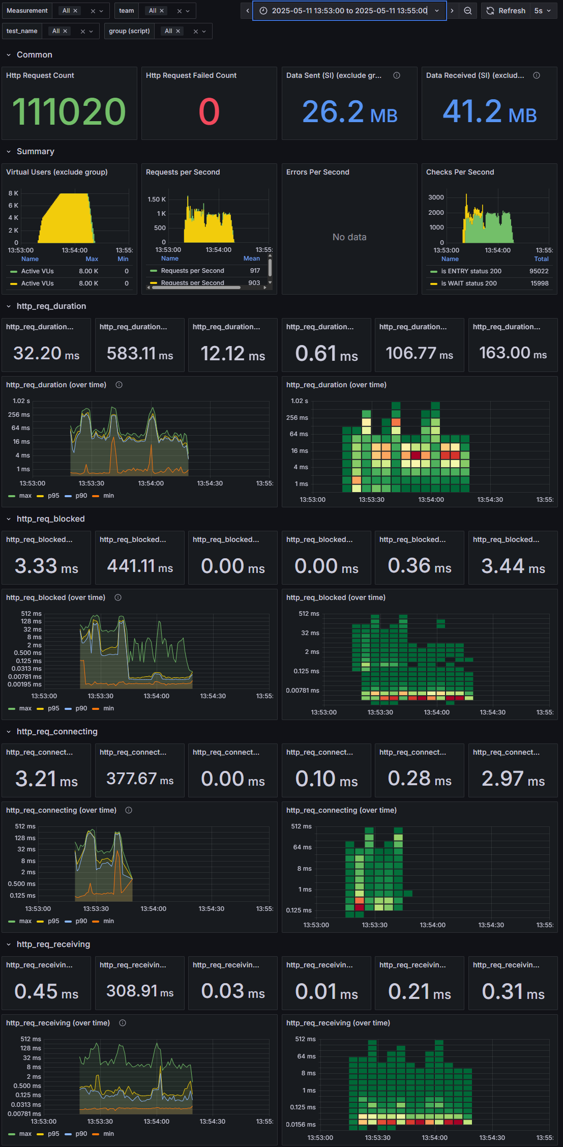This screenshot has height=1147, width=563.
Task: Sort Virtual Users legend by Max column
Action: click(x=92, y=259)
